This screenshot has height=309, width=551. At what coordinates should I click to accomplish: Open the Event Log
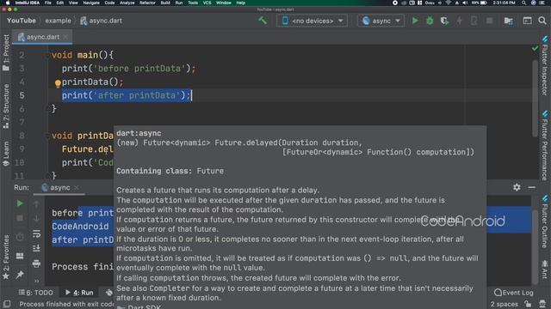pyautogui.click(x=514, y=293)
